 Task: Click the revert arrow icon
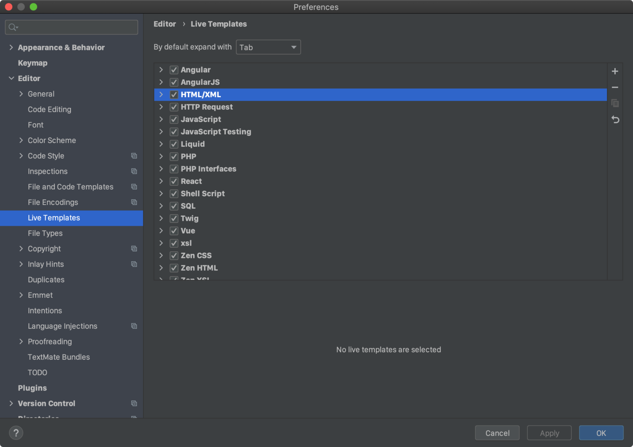615,119
